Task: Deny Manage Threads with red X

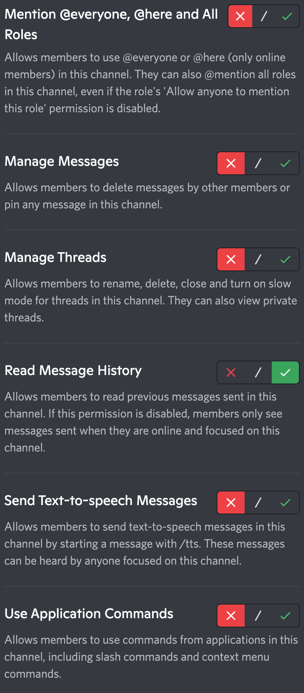Action: point(231,259)
